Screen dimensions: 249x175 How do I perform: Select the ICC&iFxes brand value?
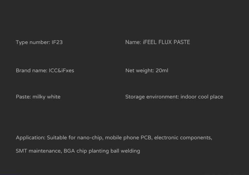(61, 70)
